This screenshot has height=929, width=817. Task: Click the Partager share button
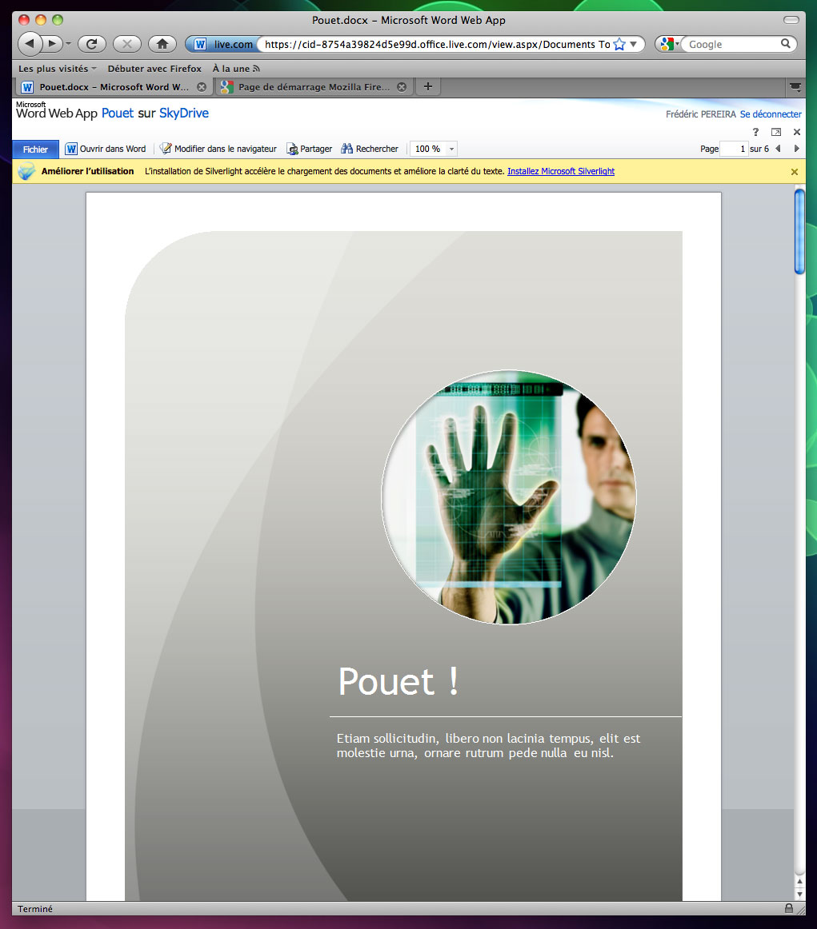[x=310, y=149]
